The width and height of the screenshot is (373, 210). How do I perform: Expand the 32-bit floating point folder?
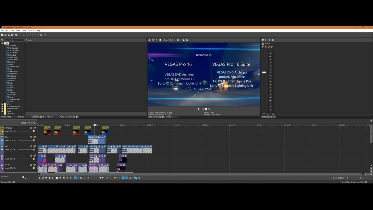click(x=2, y=106)
